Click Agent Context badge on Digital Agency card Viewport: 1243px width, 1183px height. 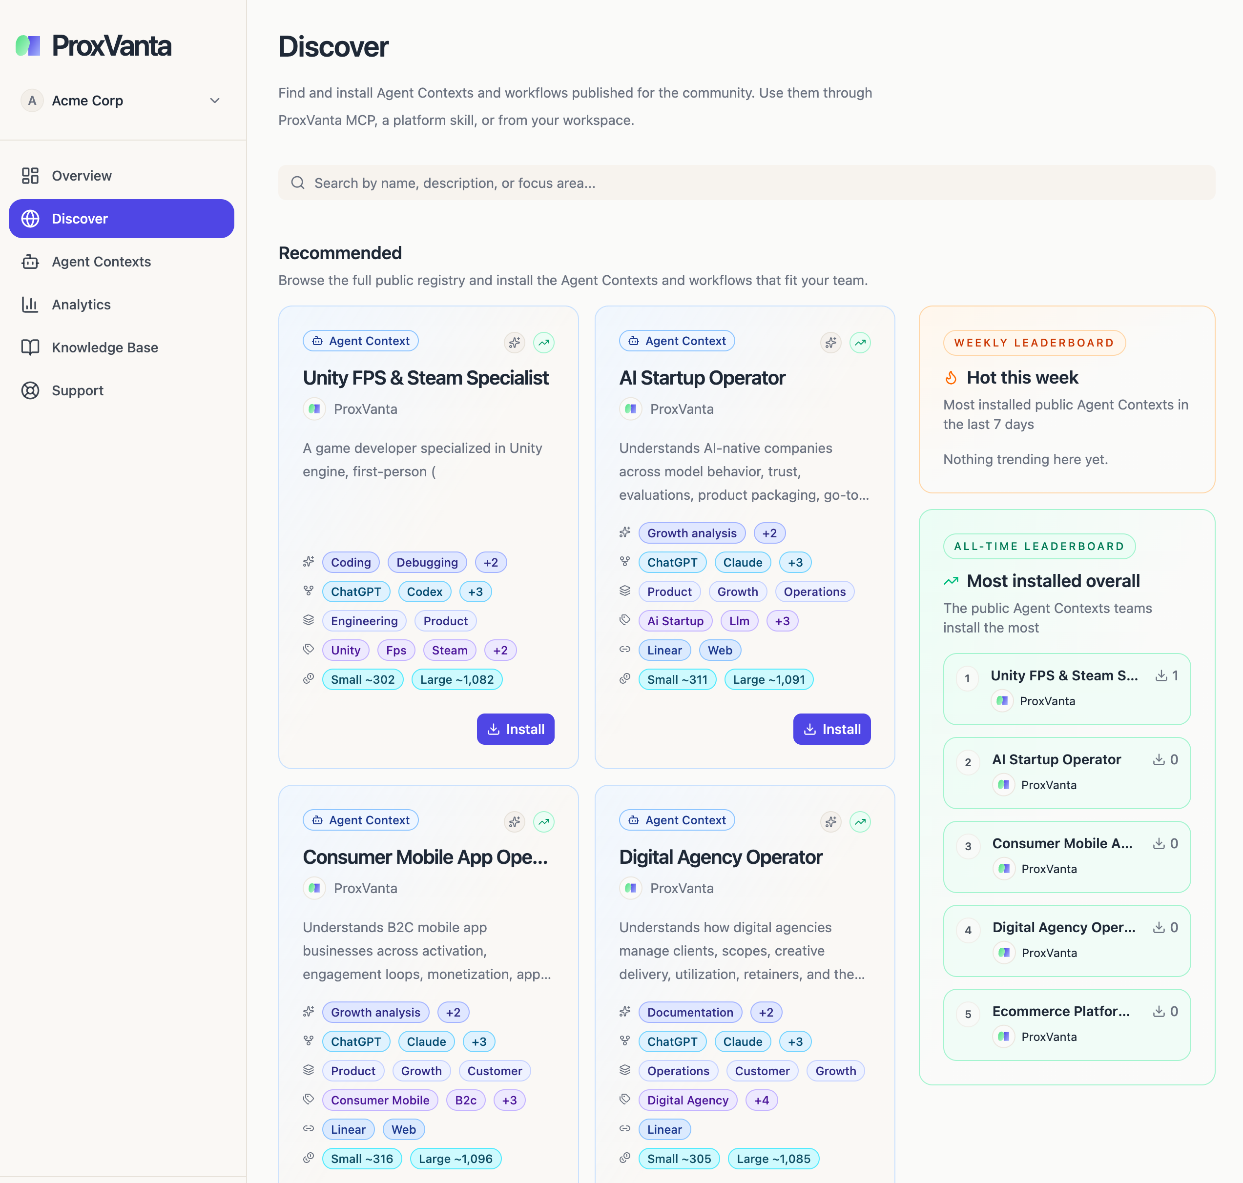point(677,820)
